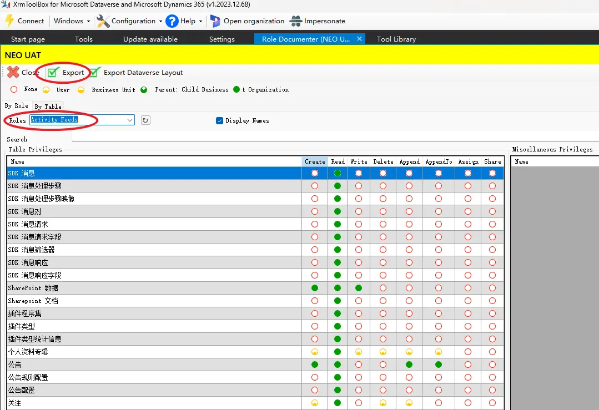Expand the Configuration dropdown arrow
Viewport: 599px width, 410px height.
tap(160, 21)
